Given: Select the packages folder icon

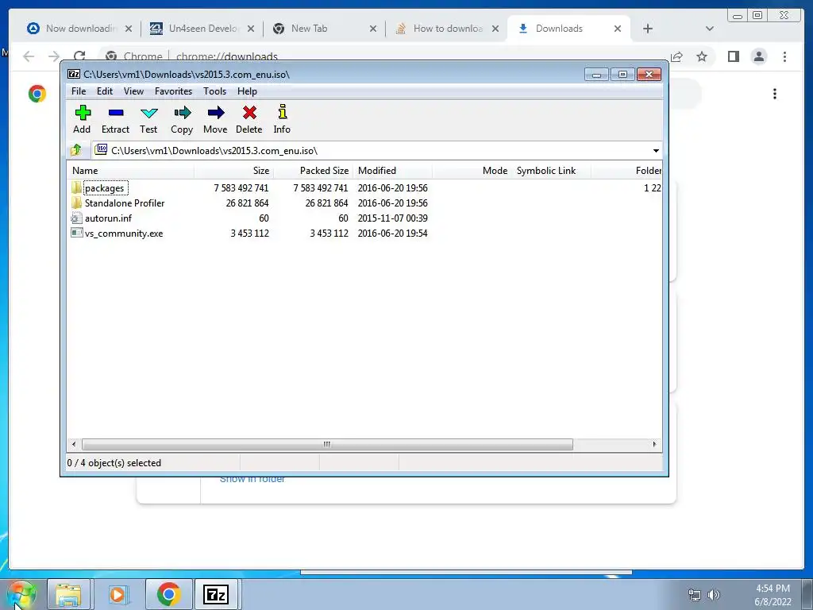Looking at the screenshot, I should pyautogui.click(x=76, y=187).
